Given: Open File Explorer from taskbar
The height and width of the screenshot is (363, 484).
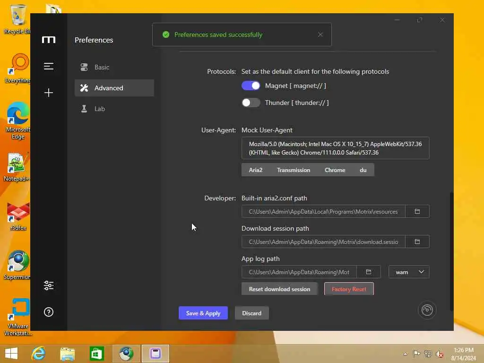Looking at the screenshot, I should click(x=67, y=354).
